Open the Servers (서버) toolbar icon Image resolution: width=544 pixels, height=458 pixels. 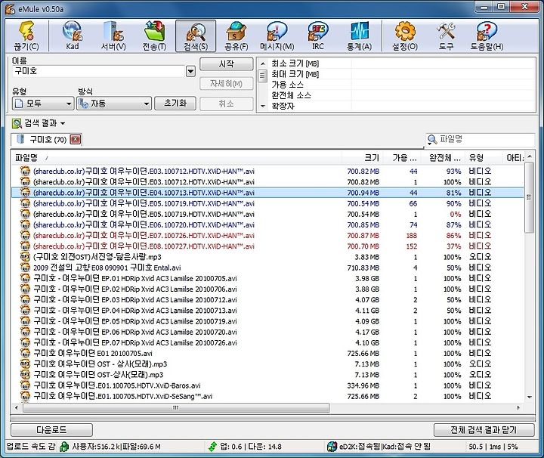pos(113,36)
